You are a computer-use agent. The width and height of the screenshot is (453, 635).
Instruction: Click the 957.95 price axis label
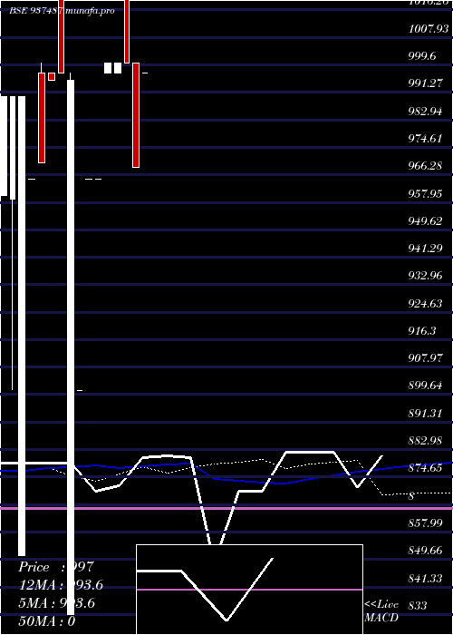pyautogui.click(x=425, y=194)
